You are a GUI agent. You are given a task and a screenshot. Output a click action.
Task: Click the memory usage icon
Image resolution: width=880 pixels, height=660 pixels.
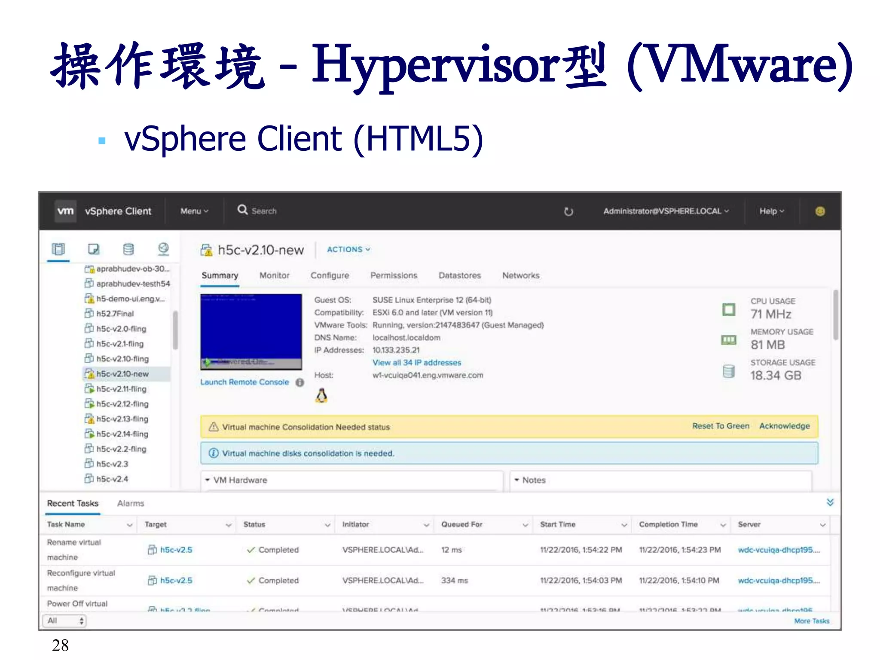[x=729, y=340]
